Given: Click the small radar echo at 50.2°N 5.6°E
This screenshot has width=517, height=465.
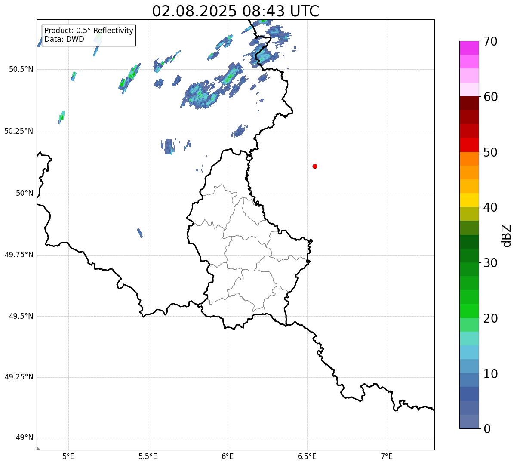Looking at the screenshot, I should 168,146.
